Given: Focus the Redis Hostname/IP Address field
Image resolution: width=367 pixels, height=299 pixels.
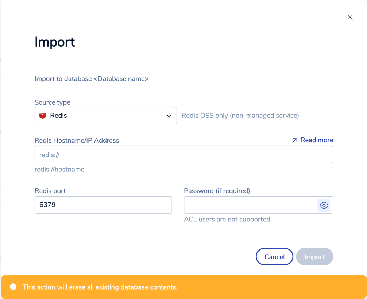Looking at the screenshot, I should [183, 155].
